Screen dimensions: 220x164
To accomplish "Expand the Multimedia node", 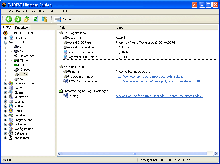I will click(x=5, y=97).
